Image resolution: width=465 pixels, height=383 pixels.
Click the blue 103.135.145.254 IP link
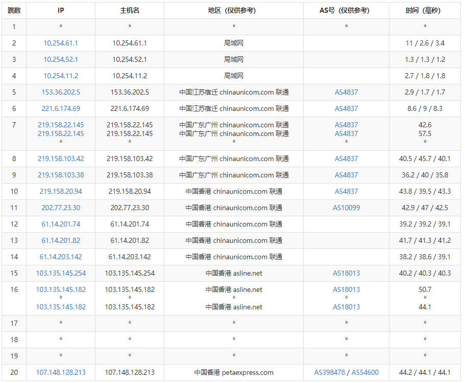(x=61, y=274)
